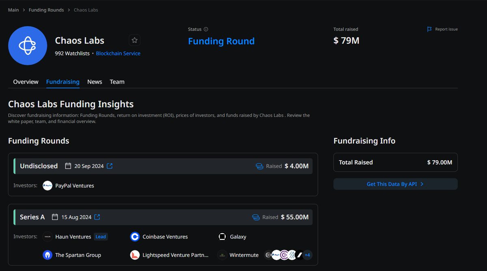487x271 pixels.
Task: Click arrow chevron on Get This Data By API
Action: click(x=422, y=184)
